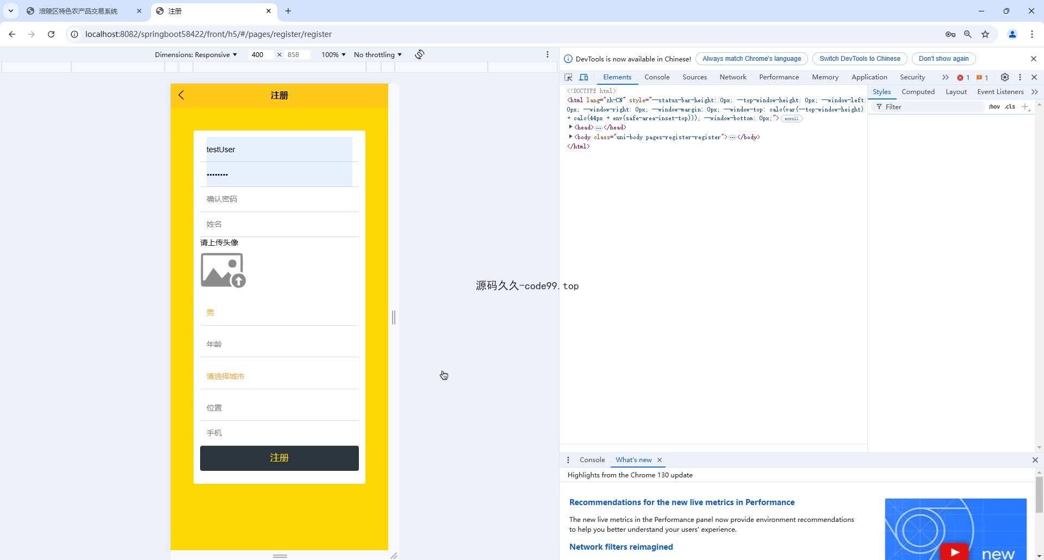Image resolution: width=1044 pixels, height=560 pixels.
Task: Close the bottom drawer panel
Action: point(1035,460)
